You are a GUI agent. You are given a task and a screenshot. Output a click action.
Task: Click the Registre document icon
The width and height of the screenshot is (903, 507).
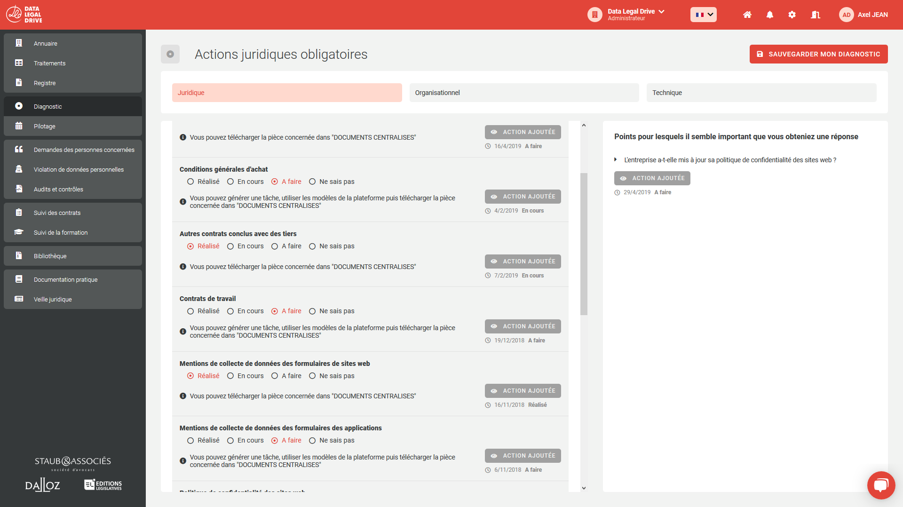19,83
